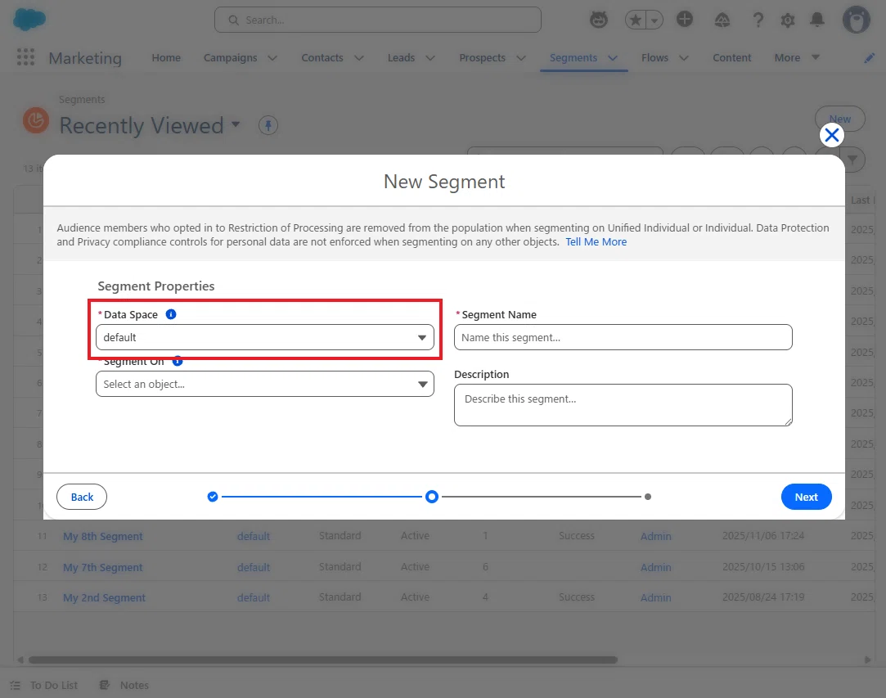Click the Favorites star icon
Viewport: 886px width, 698px height.
click(635, 20)
